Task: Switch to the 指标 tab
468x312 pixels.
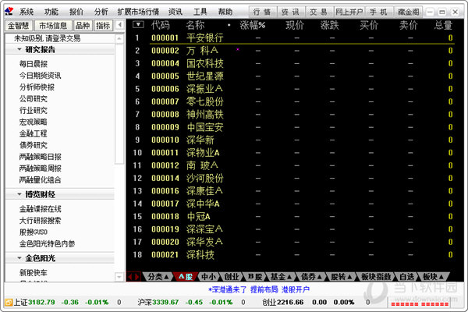Action: click(103, 26)
